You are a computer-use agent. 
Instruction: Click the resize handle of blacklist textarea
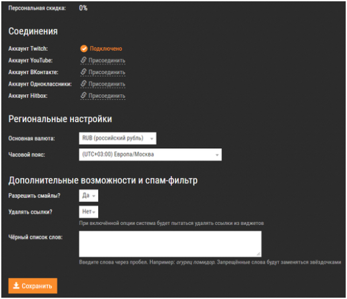[258, 254]
